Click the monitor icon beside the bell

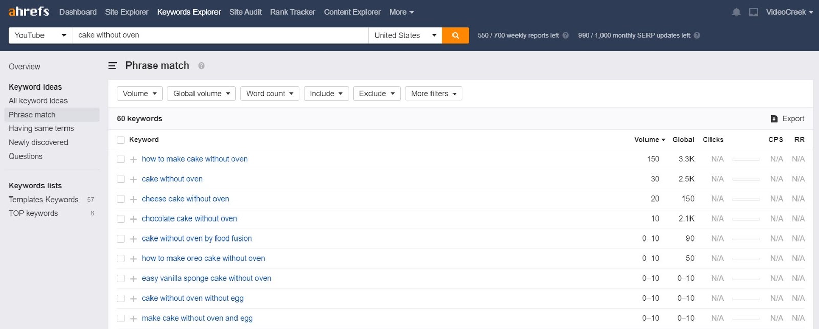click(753, 12)
